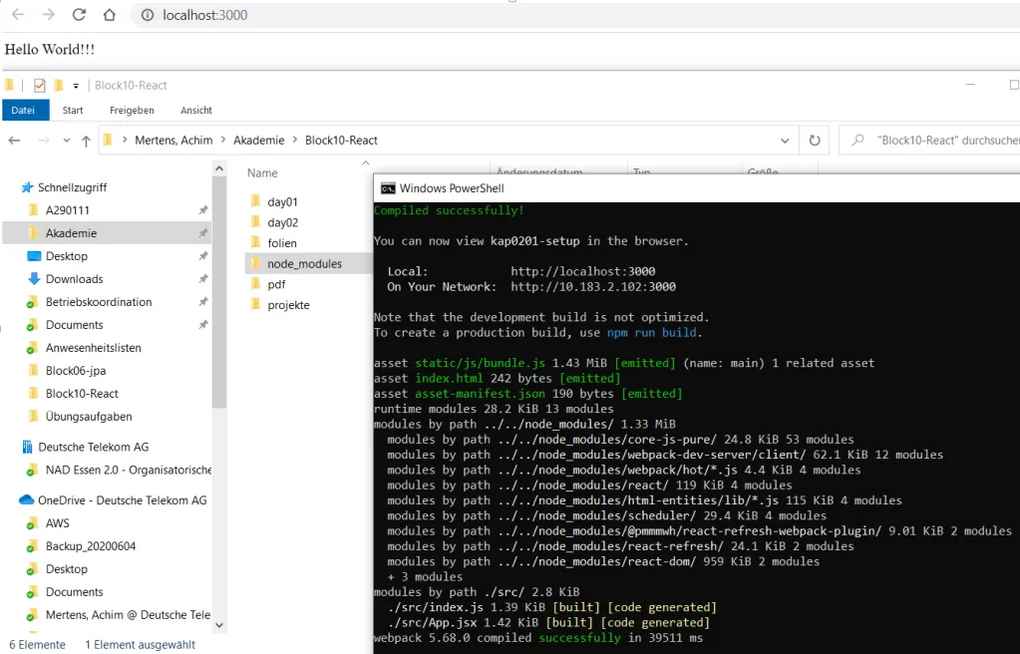Select the projekte folder
The image size is (1020, 654).
pos(288,305)
